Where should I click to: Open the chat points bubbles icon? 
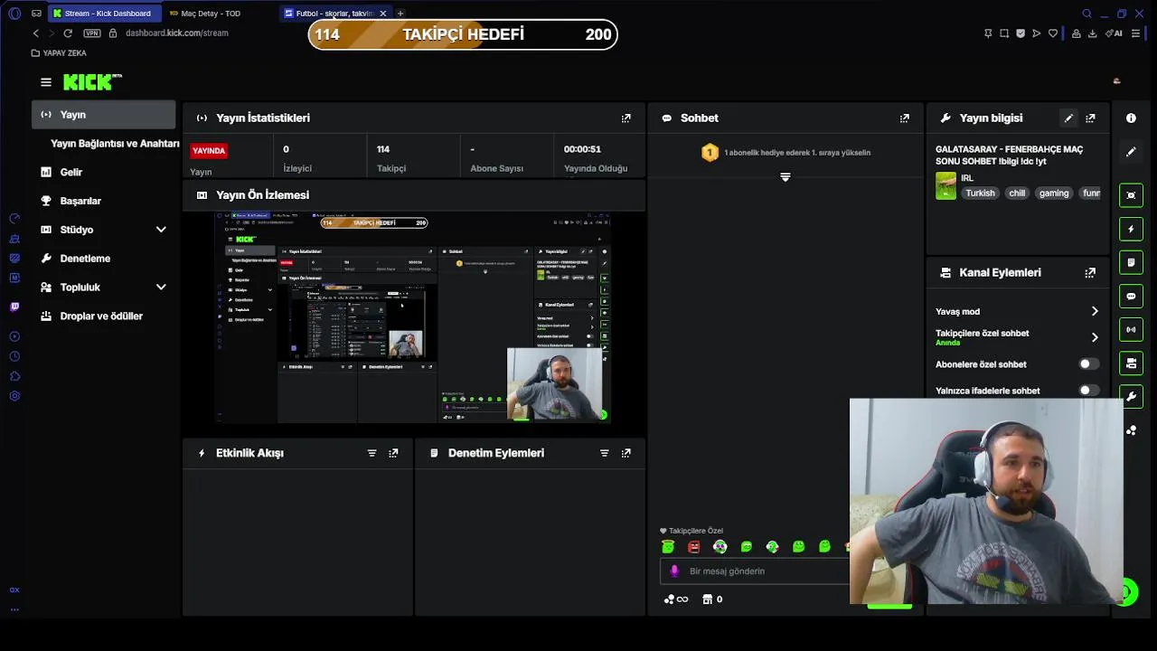coord(675,599)
